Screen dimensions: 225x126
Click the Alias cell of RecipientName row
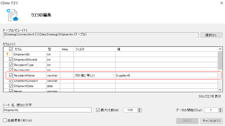click(67, 75)
